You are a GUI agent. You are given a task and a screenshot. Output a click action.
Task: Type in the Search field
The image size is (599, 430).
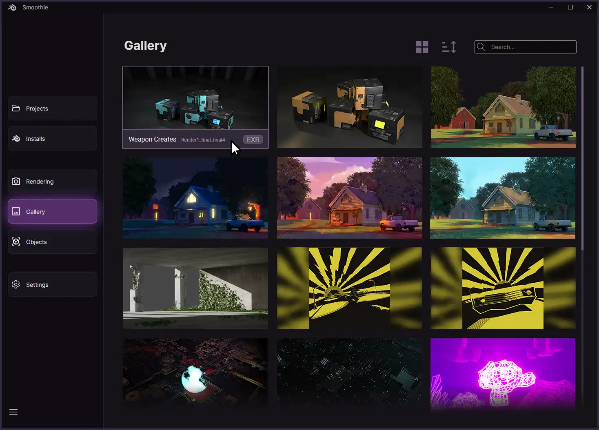point(530,47)
